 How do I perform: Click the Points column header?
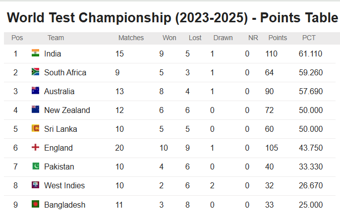click(x=278, y=38)
